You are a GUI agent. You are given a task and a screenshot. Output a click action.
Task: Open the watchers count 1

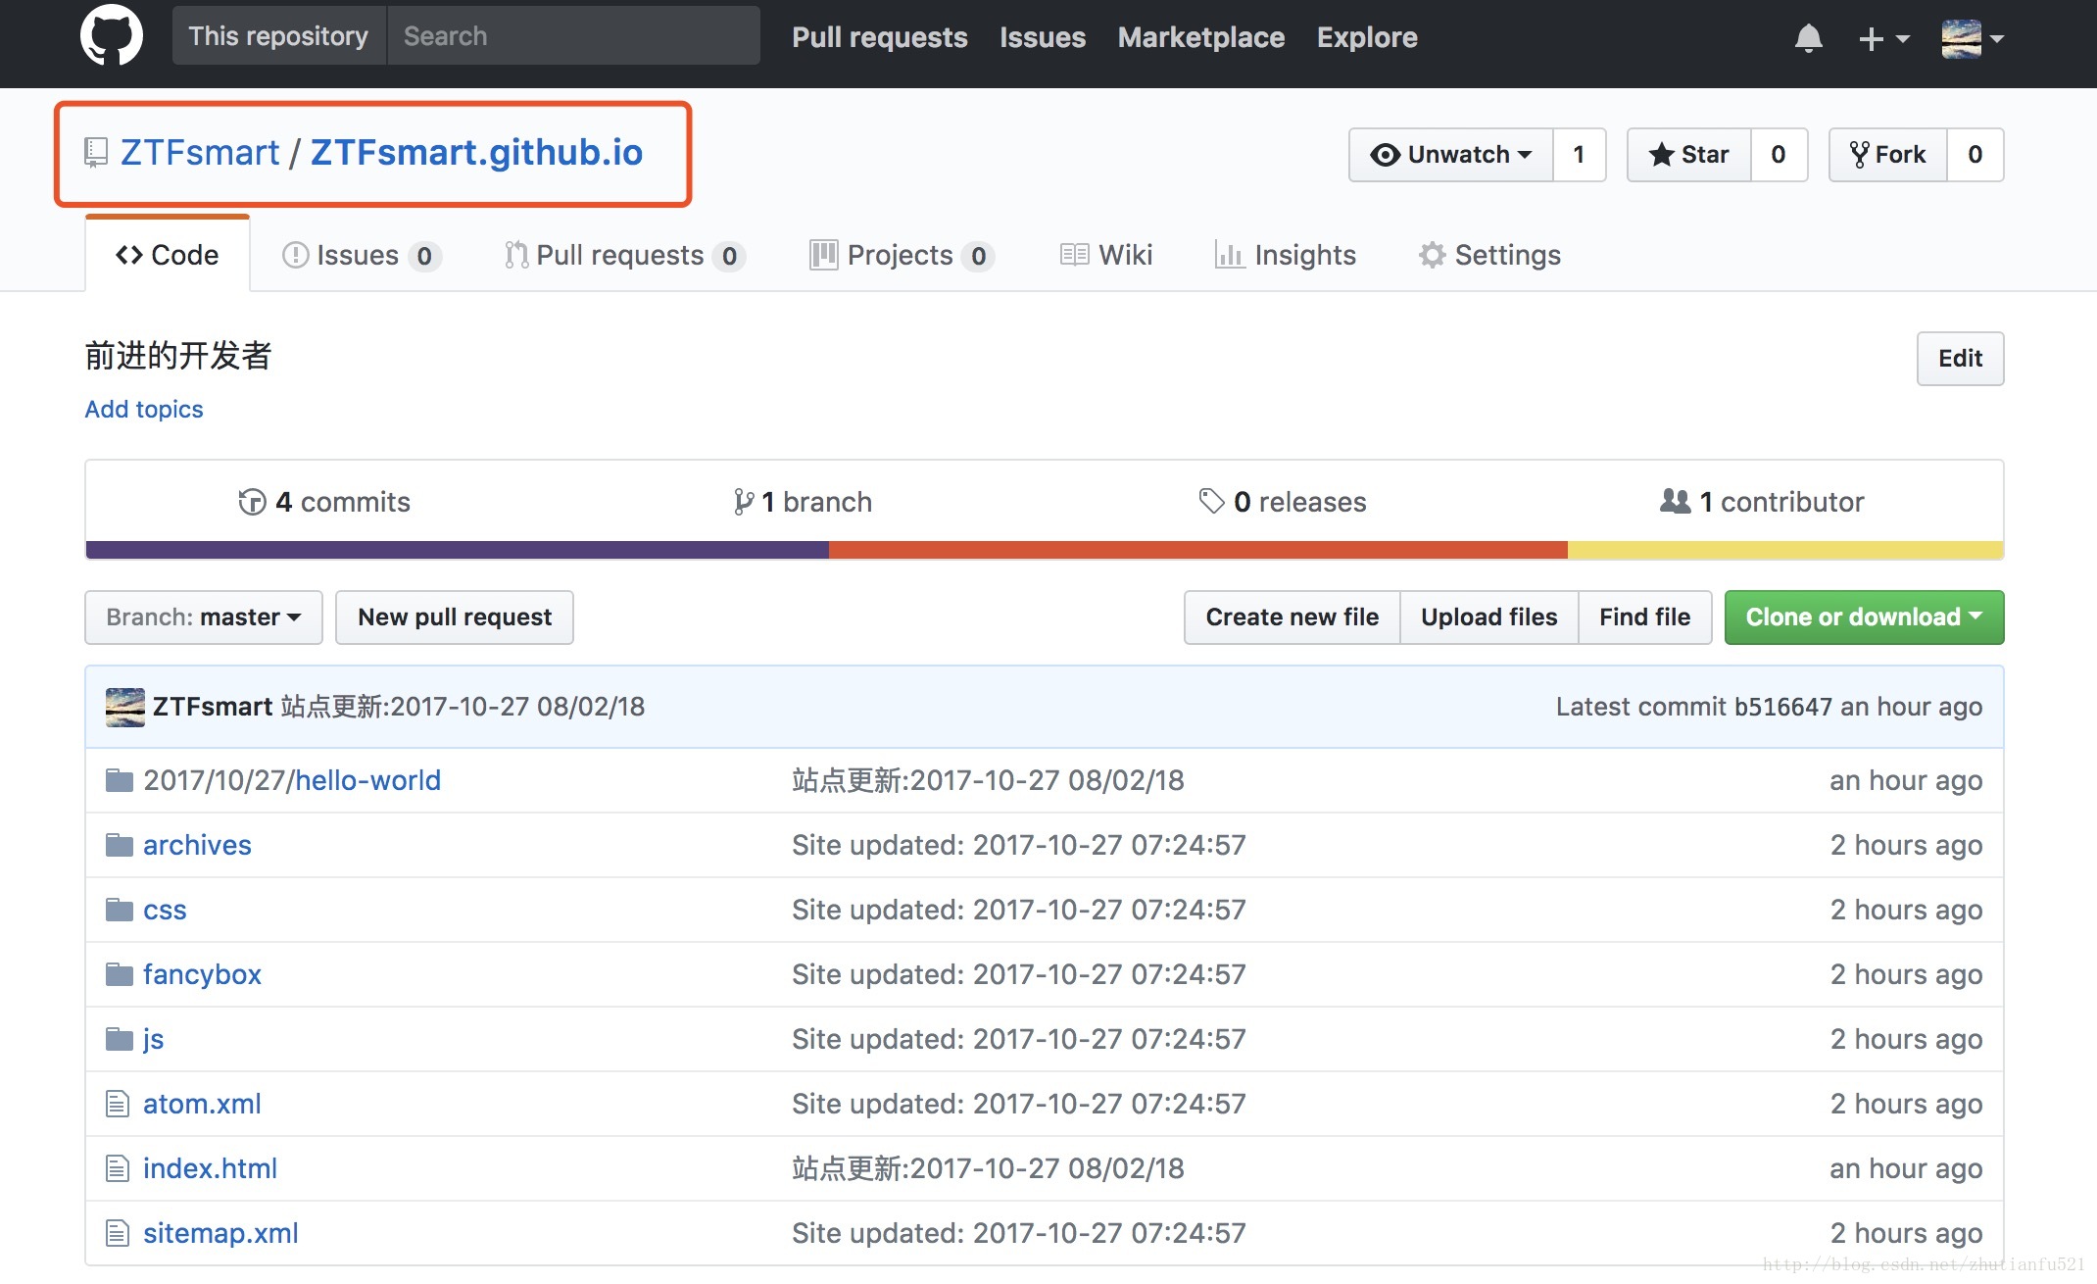(x=1579, y=155)
